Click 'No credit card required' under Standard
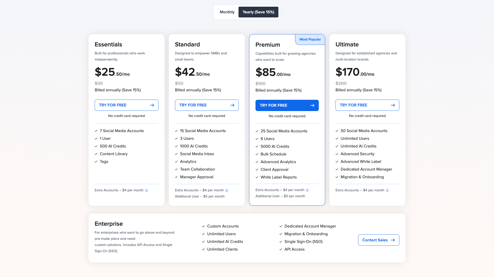 click(x=207, y=116)
